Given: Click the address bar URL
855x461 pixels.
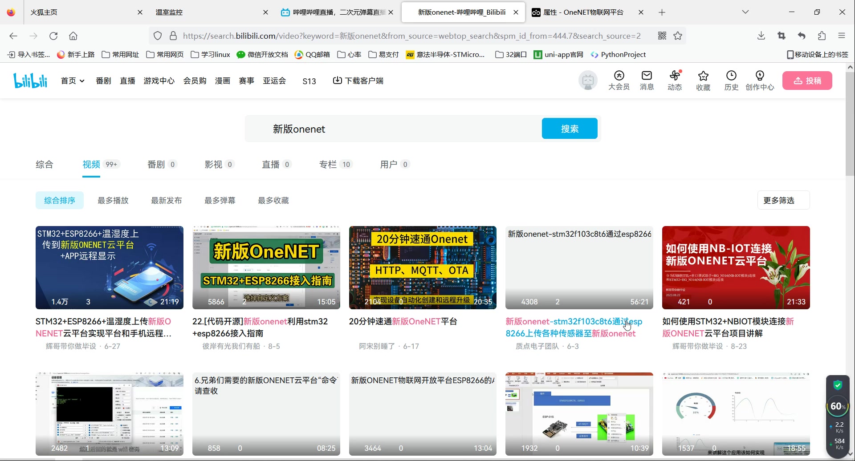Looking at the screenshot, I should 412,36.
